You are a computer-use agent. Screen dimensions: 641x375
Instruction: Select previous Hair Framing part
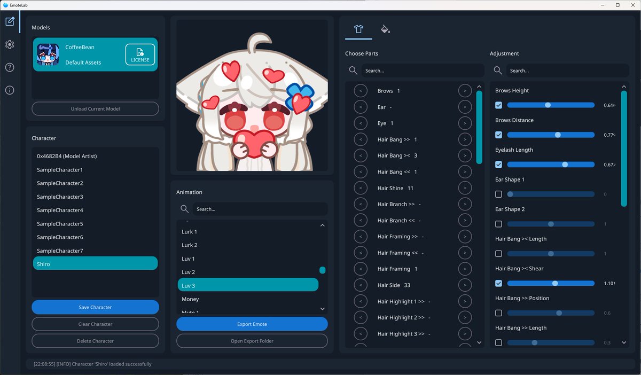coord(361,269)
